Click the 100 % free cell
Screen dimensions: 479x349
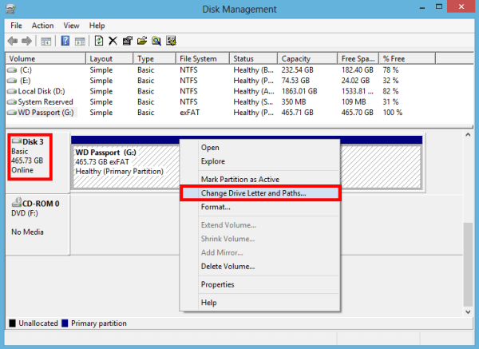tap(392, 113)
